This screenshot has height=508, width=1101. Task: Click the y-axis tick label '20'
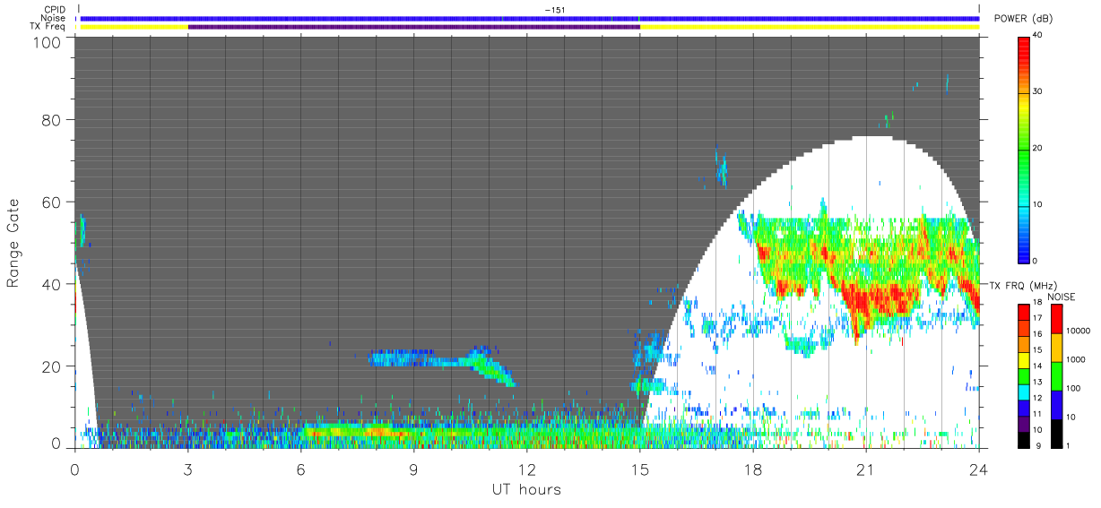(x=52, y=366)
